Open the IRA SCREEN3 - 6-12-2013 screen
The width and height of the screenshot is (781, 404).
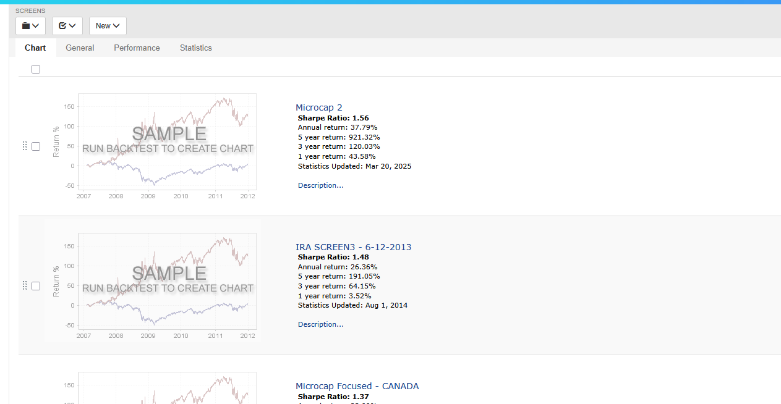[x=353, y=247]
